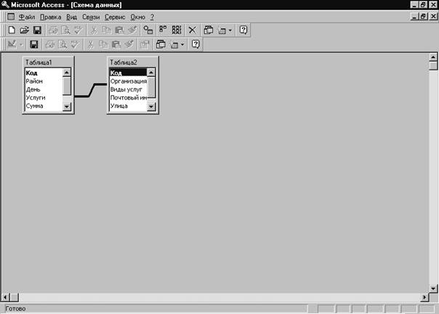Screen dimensions: 439x314
Task: Select the Улица field in Таблица2
Action: coord(128,106)
